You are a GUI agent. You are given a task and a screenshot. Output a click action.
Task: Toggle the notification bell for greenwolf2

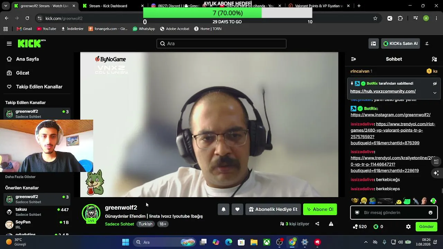(x=224, y=209)
